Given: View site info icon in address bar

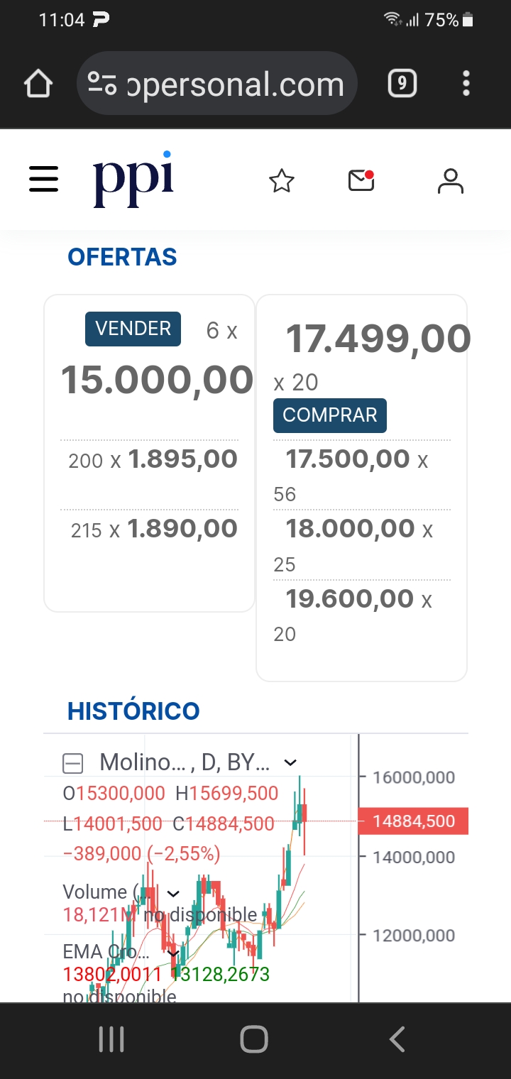Looking at the screenshot, I should point(102,84).
